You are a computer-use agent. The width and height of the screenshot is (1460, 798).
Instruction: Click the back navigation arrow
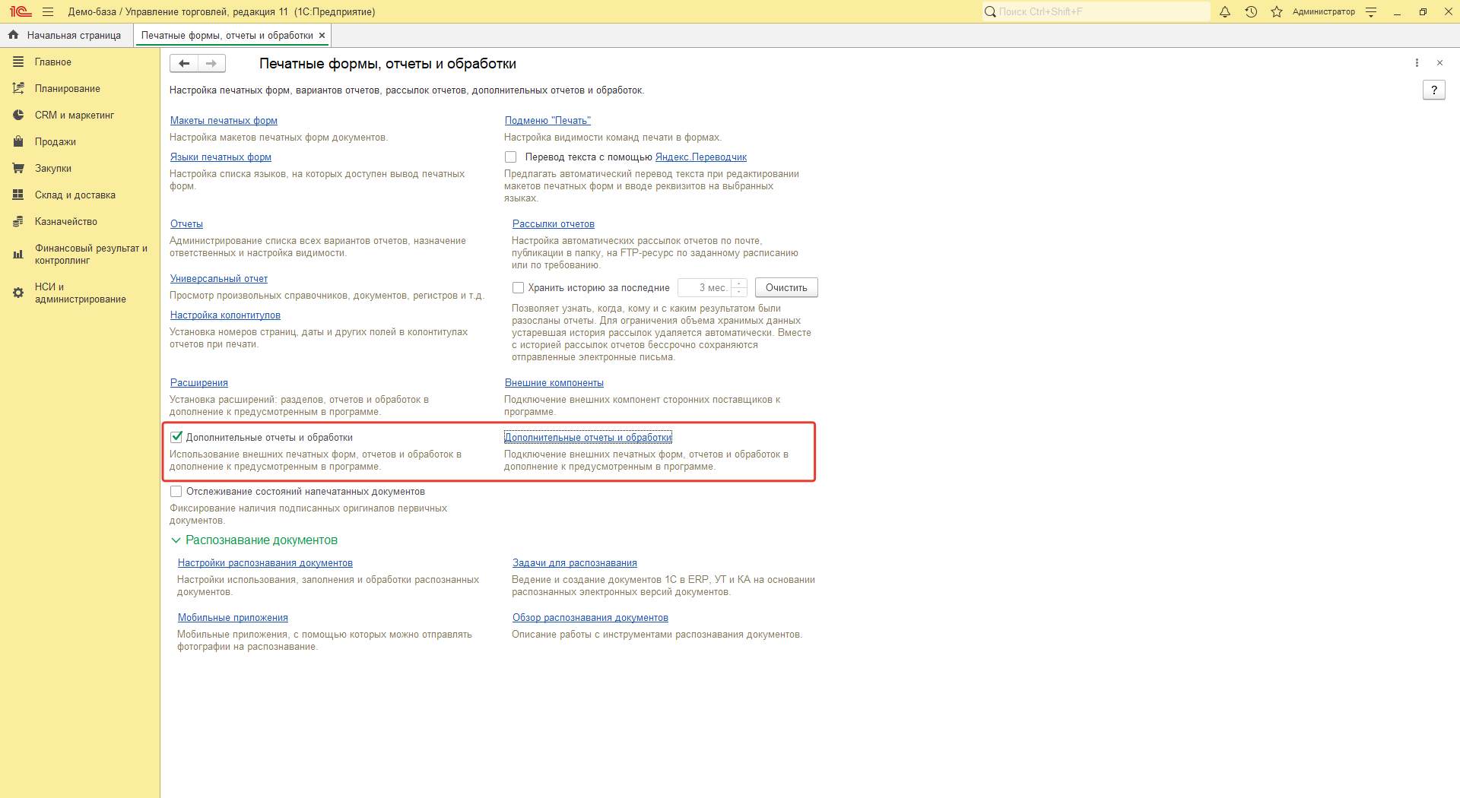tap(184, 63)
